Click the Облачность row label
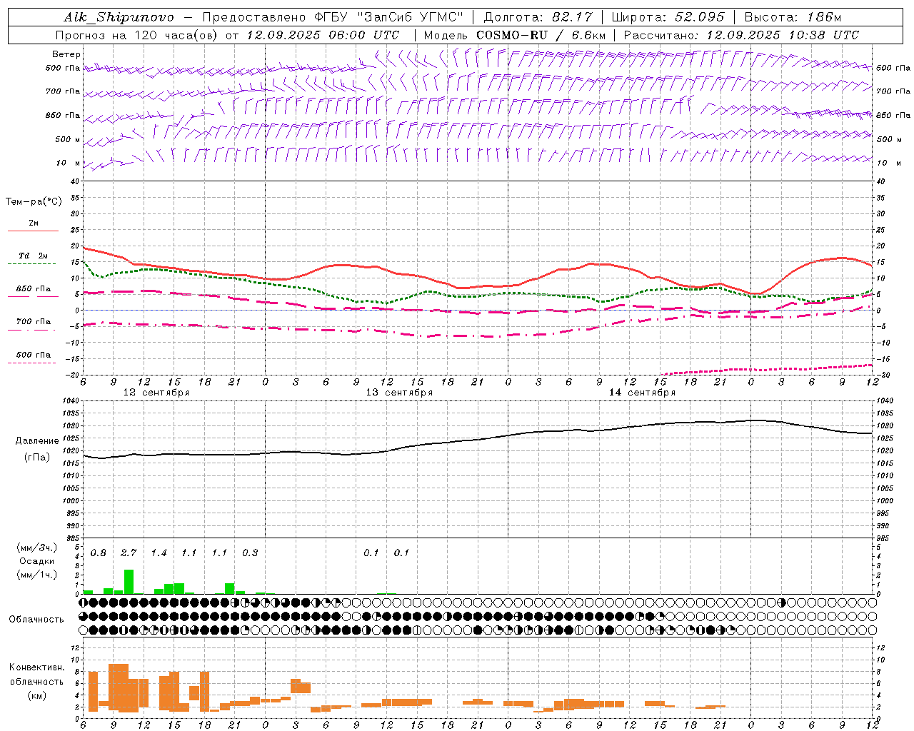 (x=36, y=620)
